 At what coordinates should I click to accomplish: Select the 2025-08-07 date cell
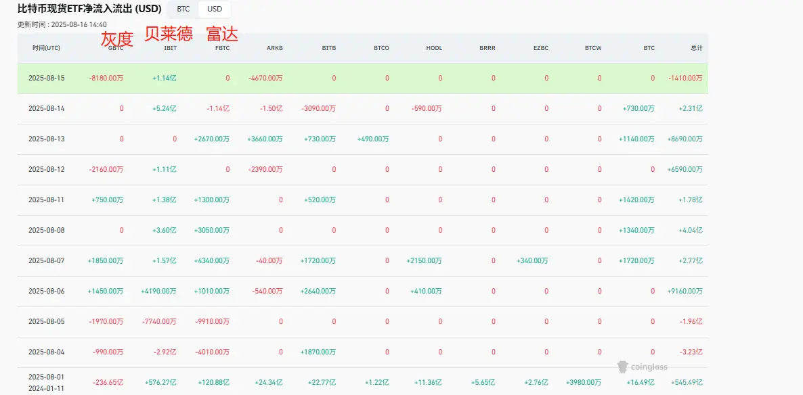coord(45,261)
